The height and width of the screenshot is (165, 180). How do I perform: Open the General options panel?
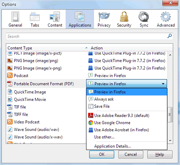tap(15, 19)
